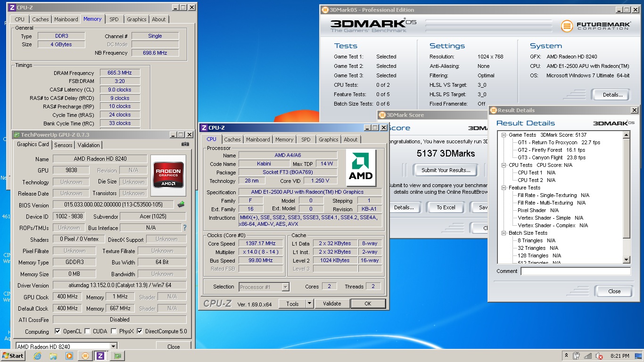
Task: Click the Tools button in CPU-Z
Action: coord(292,304)
